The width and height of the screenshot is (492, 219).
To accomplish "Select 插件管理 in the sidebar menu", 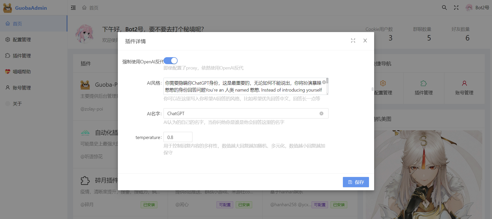I will (x=22, y=56).
